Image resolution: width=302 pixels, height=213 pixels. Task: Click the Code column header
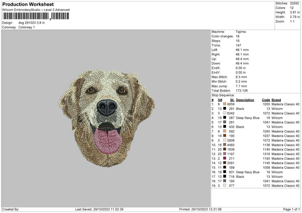click(x=266, y=99)
